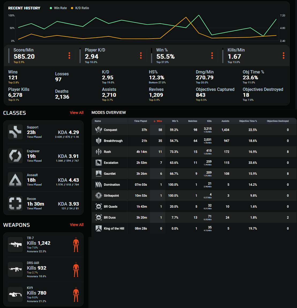The image size is (297, 308).
Task: Sort modes table by Wins column
Action: click(x=158, y=121)
